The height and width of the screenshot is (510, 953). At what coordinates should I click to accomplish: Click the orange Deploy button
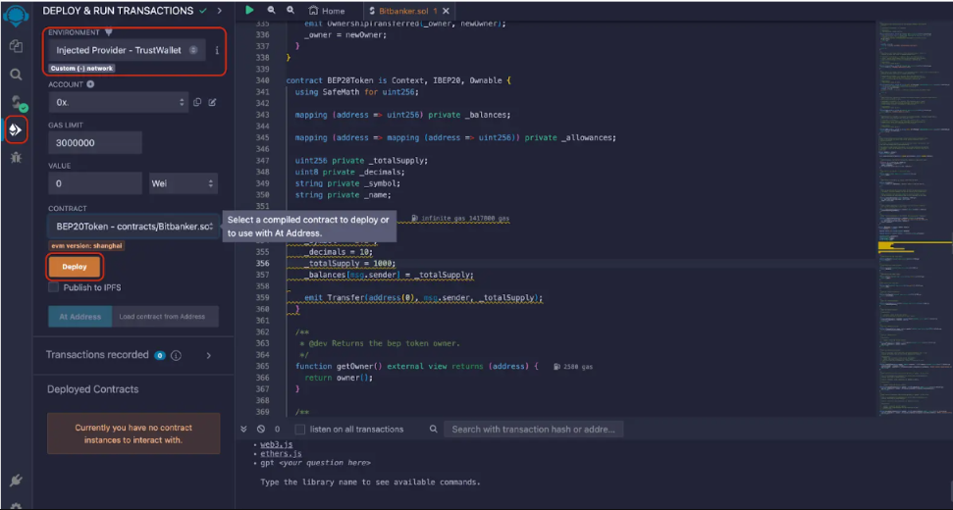tap(75, 267)
